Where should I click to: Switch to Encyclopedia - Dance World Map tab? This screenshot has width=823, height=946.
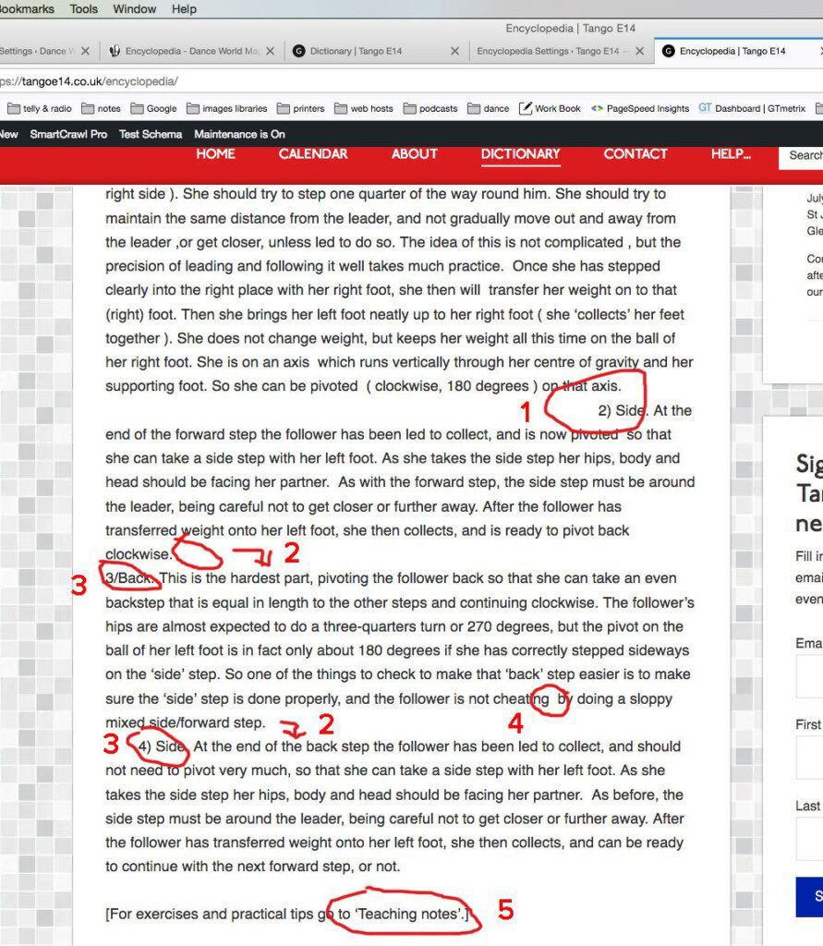coord(185,52)
